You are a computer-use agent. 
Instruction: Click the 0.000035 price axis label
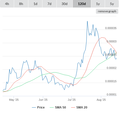(111, 28)
